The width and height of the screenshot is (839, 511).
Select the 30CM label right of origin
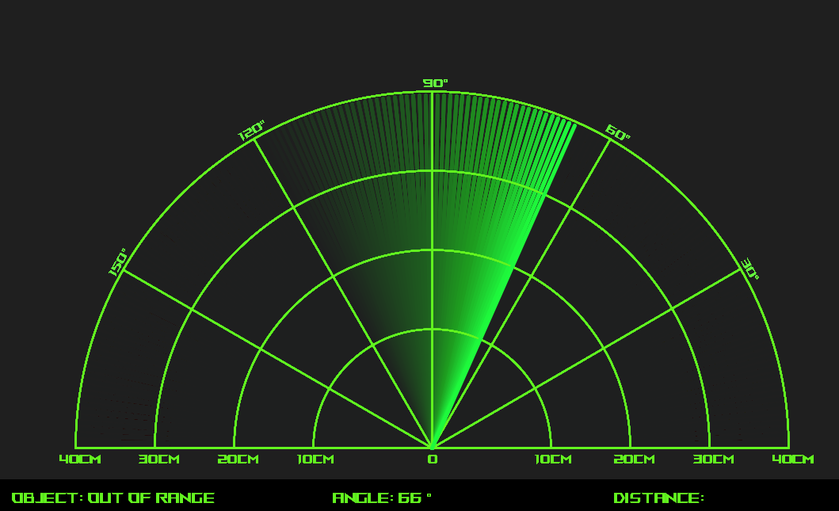click(x=713, y=460)
